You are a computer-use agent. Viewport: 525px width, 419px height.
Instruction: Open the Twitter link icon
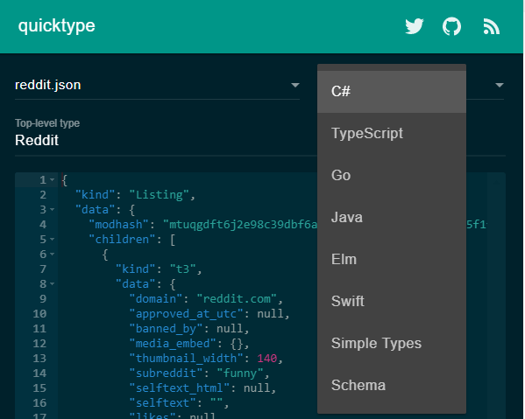pyautogui.click(x=415, y=26)
